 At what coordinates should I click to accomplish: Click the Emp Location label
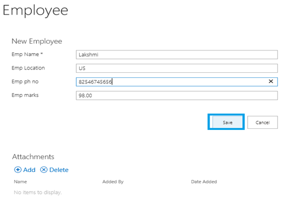(x=28, y=68)
